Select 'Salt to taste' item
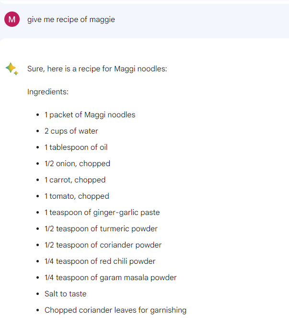The width and height of the screenshot is (289, 328). click(65, 294)
